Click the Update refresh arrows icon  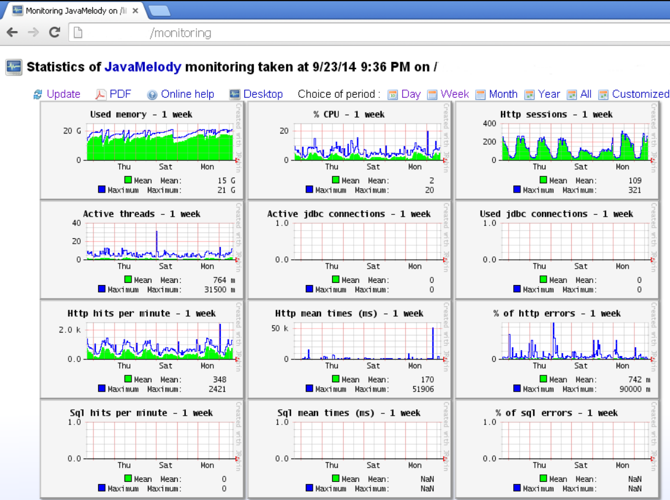click(x=38, y=95)
